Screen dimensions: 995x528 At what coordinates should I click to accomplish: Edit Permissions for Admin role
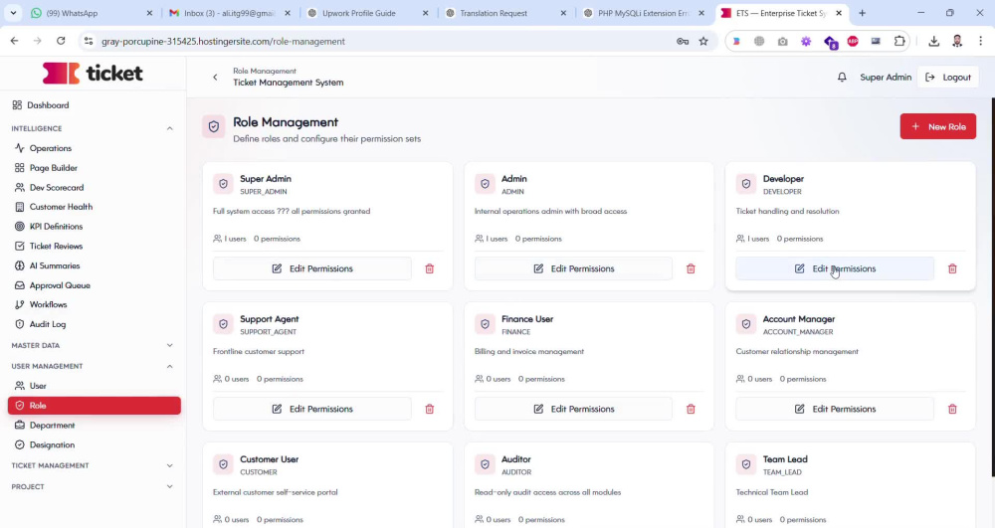coord(574,268)
